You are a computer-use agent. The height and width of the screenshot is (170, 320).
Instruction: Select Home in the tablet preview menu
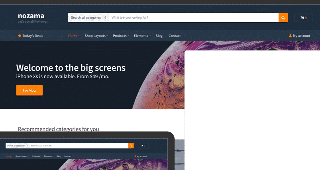[x=9, y=156]
